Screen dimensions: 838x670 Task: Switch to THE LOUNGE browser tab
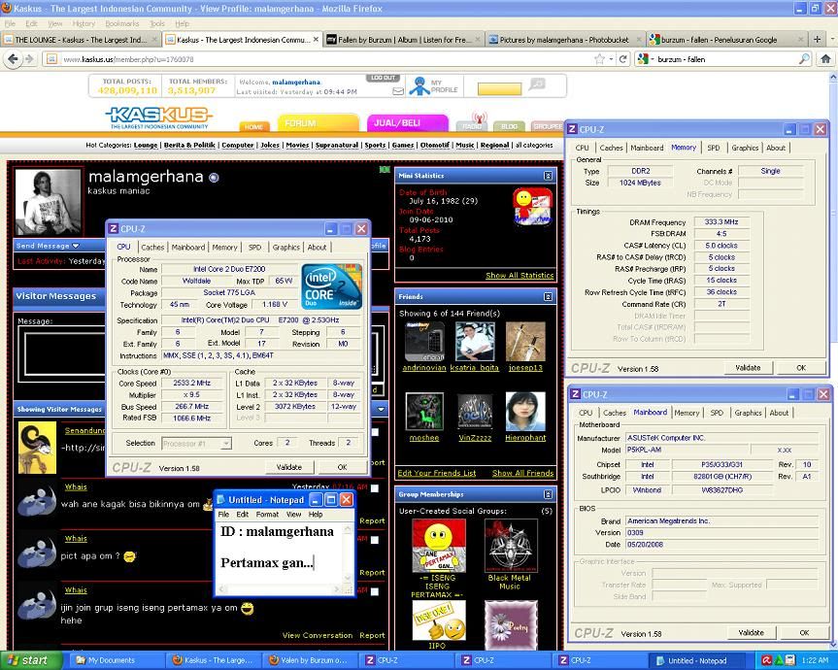(81, 40)
